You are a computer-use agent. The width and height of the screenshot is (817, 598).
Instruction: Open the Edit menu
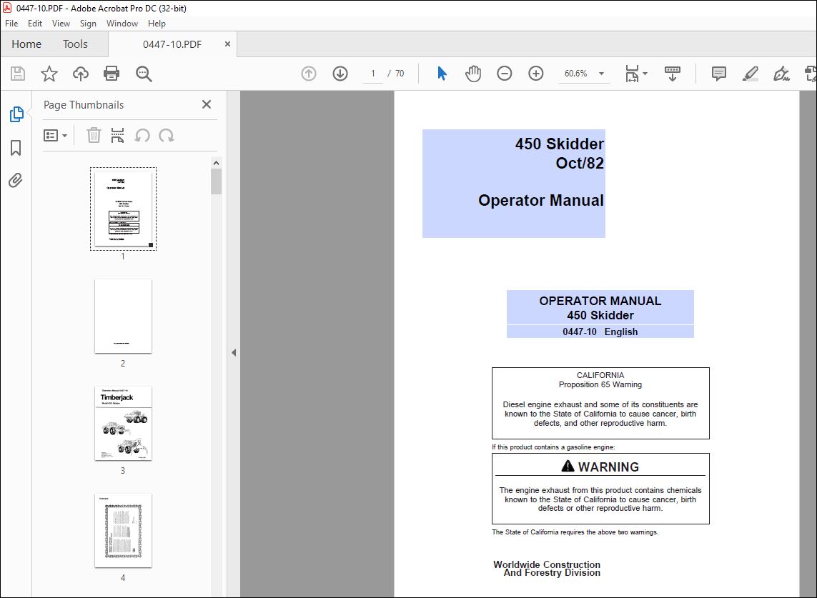(x=35, y=24)
